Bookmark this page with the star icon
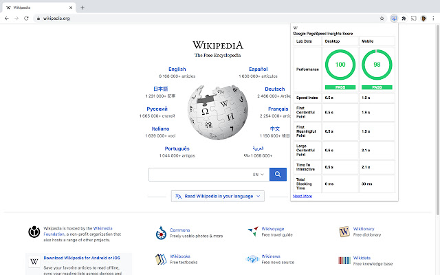 click(382, 19)
